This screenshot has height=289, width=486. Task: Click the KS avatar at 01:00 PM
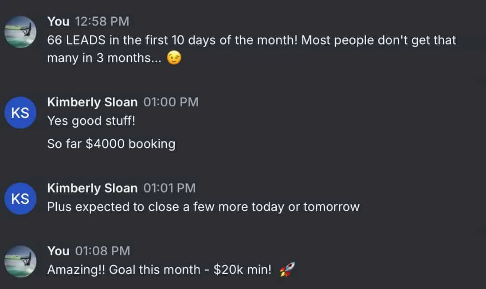point(20,113)
